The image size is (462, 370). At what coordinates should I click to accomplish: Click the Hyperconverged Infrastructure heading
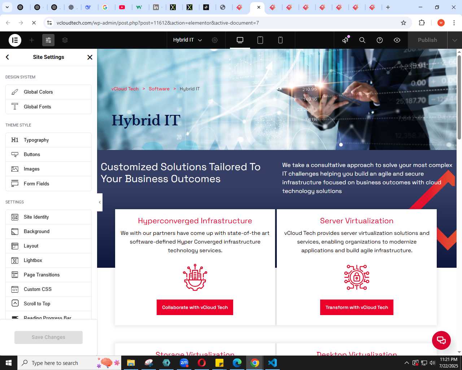(x=195, y=221)
